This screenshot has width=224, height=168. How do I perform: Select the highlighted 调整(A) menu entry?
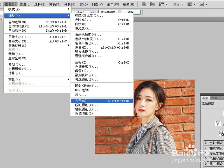pos(37,16)
